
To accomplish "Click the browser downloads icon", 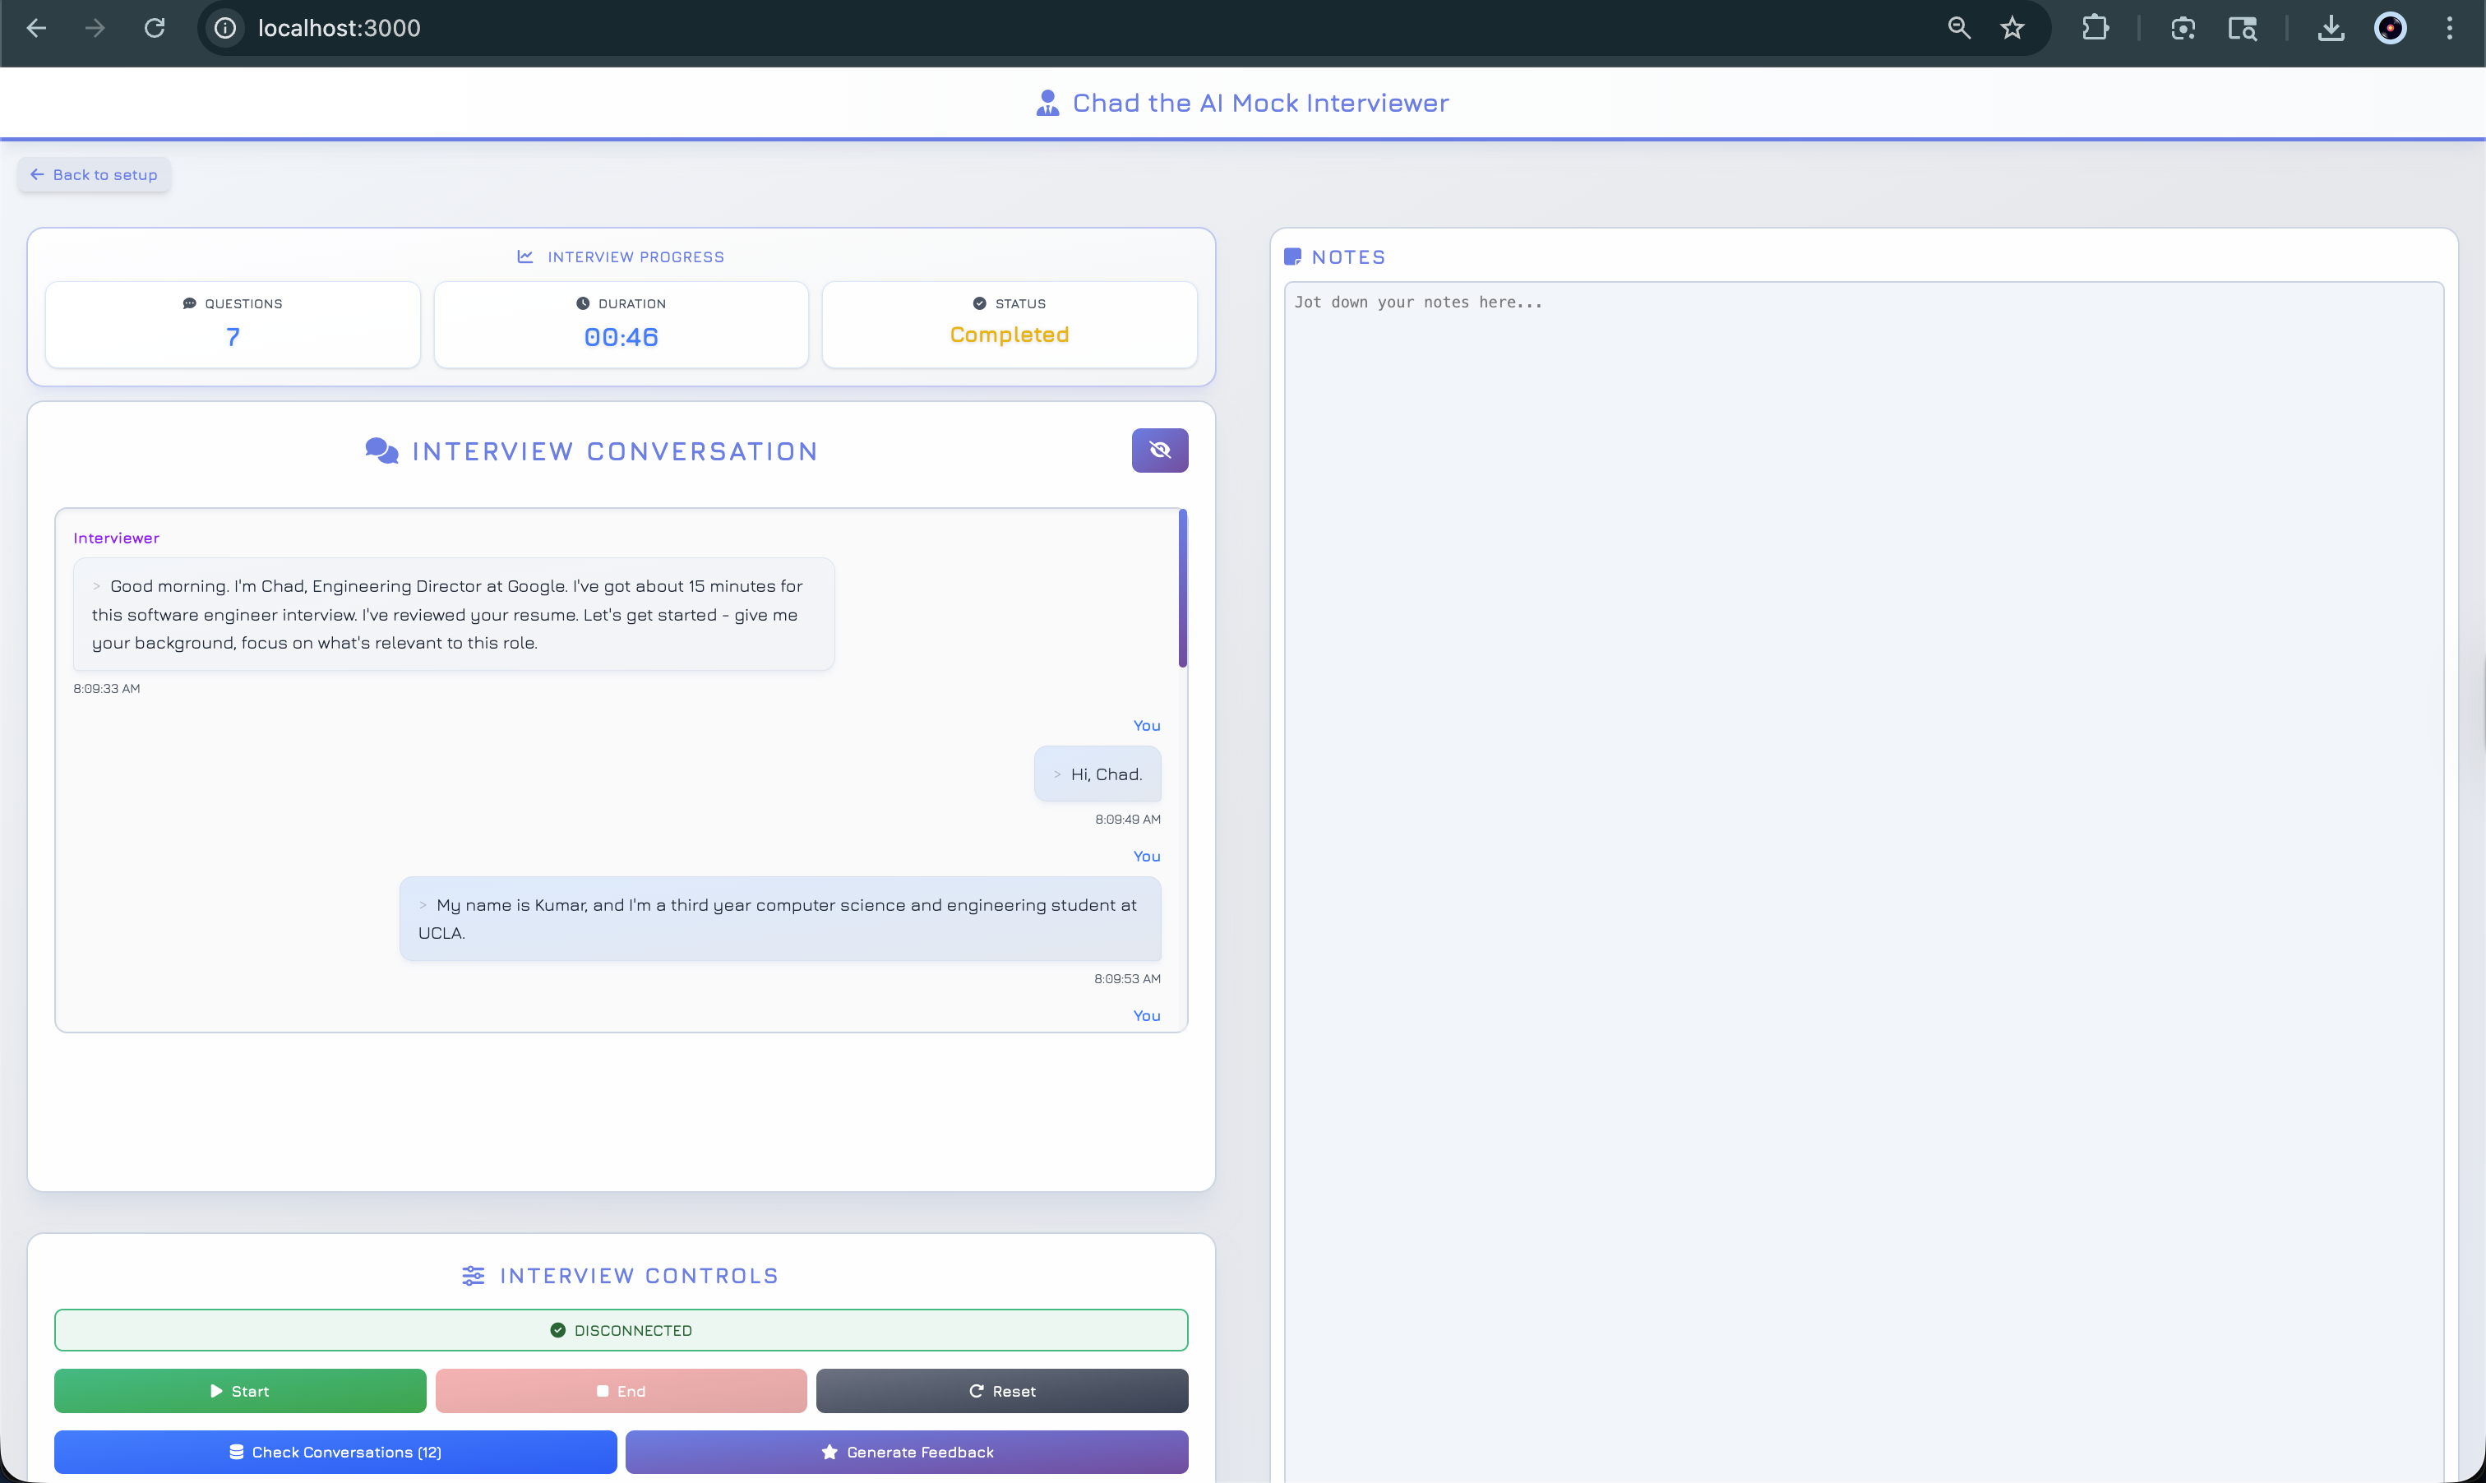I will click(x=2330, y=28).
